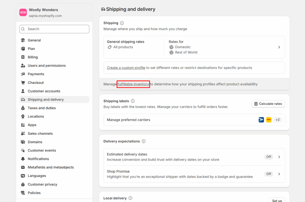Expand the Shop Promise row chevron
The image size is (305, 202).
pos(279,174)
